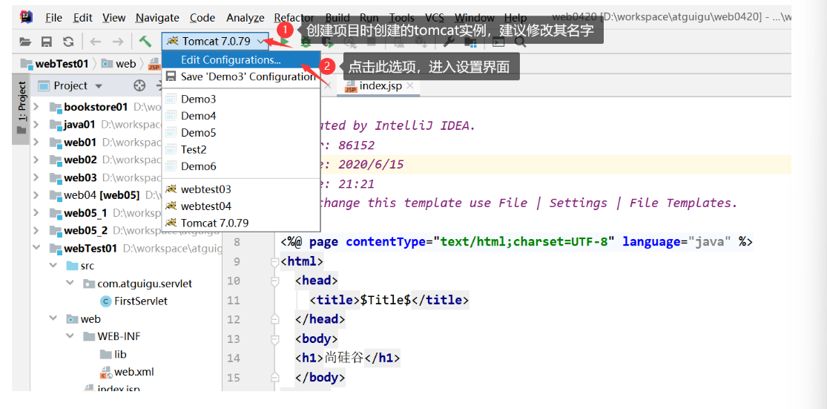Expand the web05_1 module

[x=36, y=213]
